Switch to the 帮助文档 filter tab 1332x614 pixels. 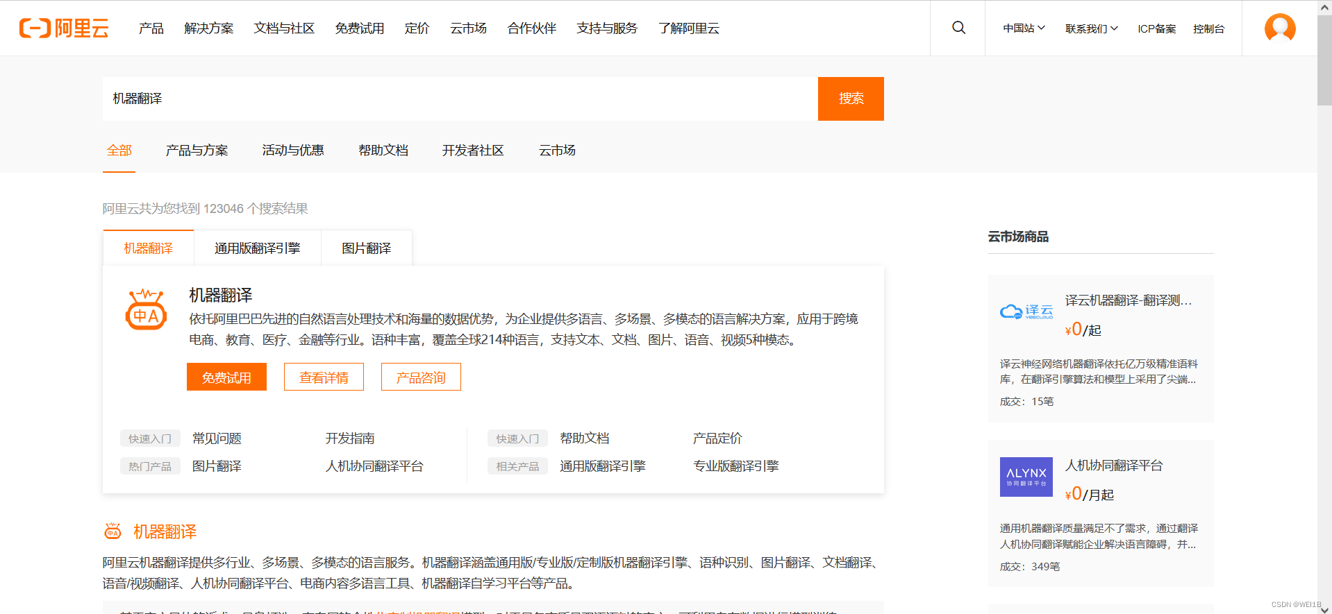pyautogui.click(x=383, y=150)
